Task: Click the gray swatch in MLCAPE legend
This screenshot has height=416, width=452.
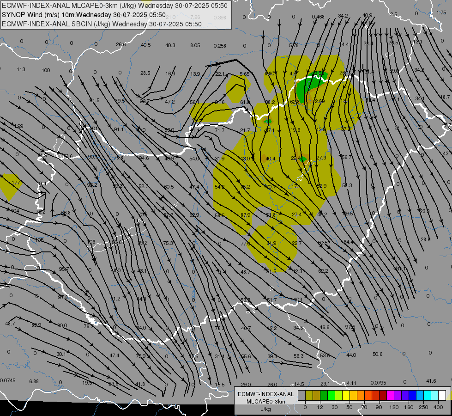Action: click(x=301, y=396)
